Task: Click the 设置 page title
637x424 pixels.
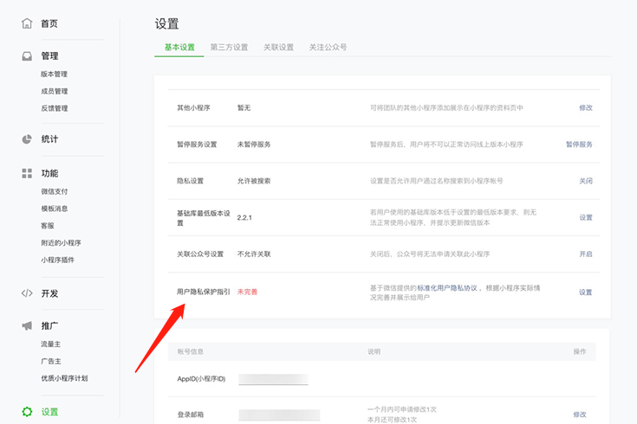Action: [166, 23]
